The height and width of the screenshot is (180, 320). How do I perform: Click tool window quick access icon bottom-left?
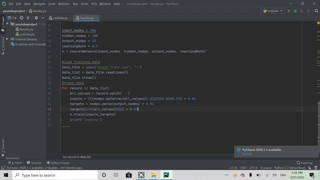[x=3, y=168]
